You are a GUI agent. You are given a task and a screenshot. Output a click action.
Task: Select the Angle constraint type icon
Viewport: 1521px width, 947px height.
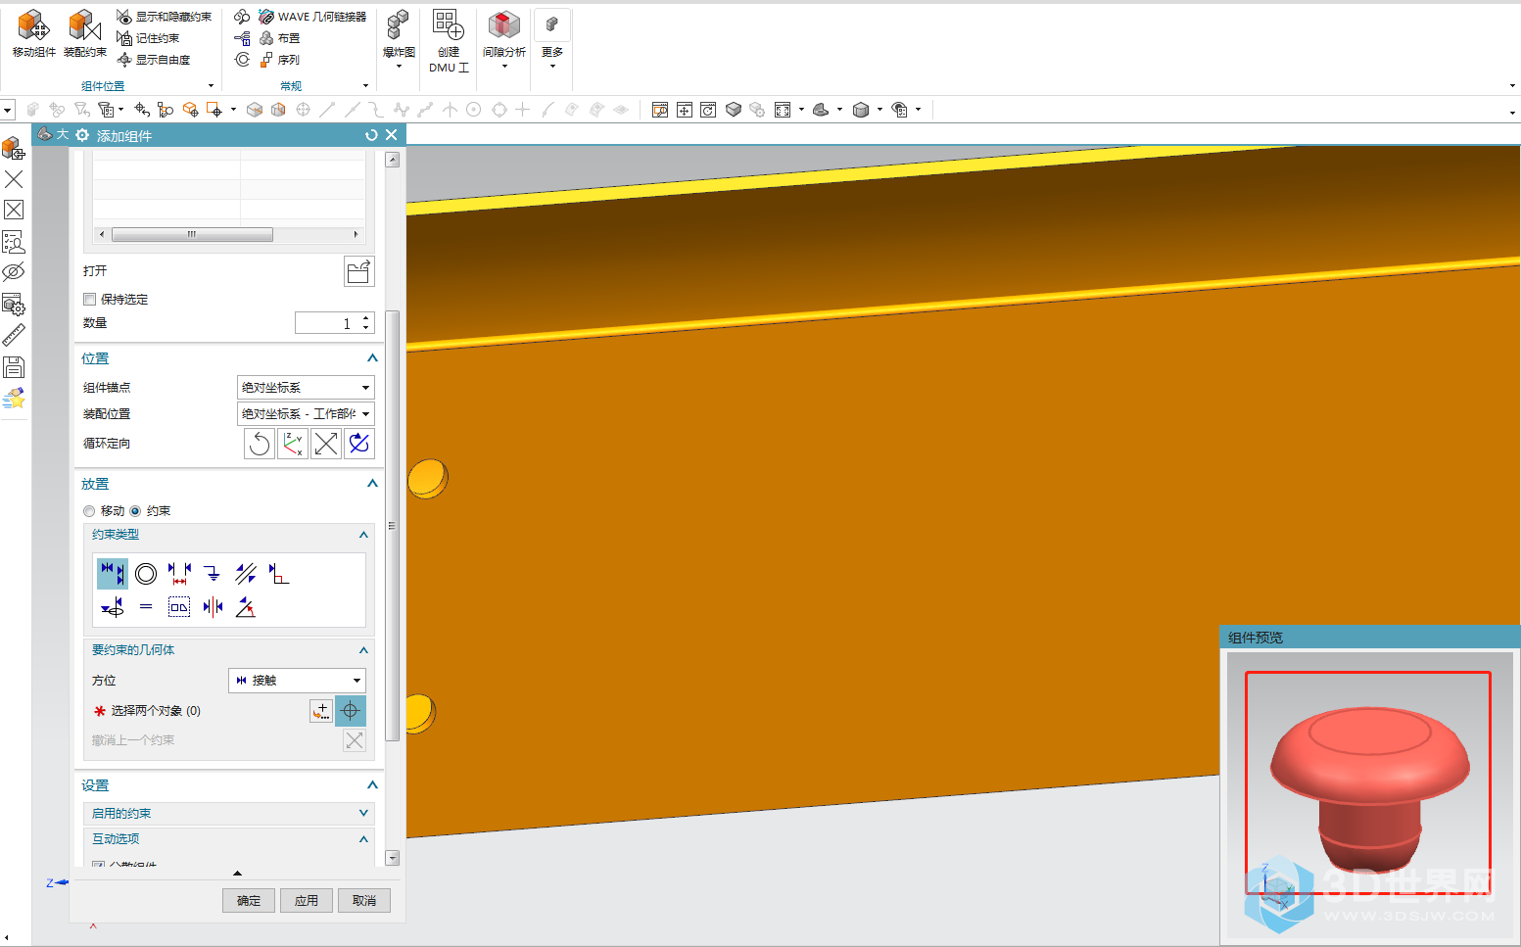(246, 607)
